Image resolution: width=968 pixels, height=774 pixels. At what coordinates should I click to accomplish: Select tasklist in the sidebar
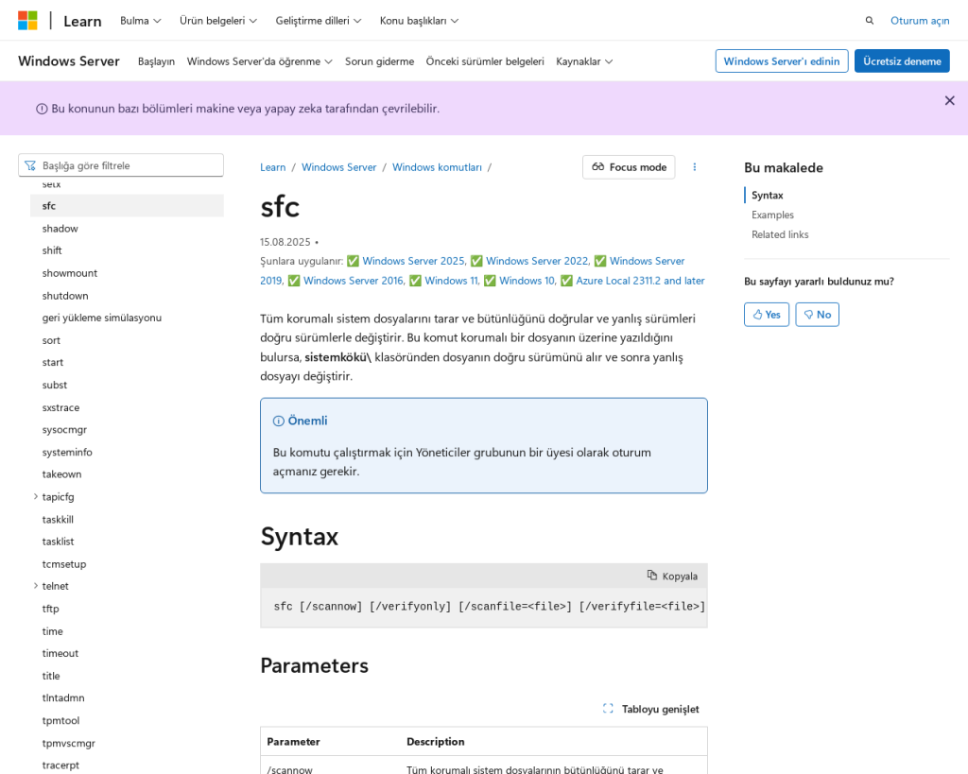tap(58, 542)
